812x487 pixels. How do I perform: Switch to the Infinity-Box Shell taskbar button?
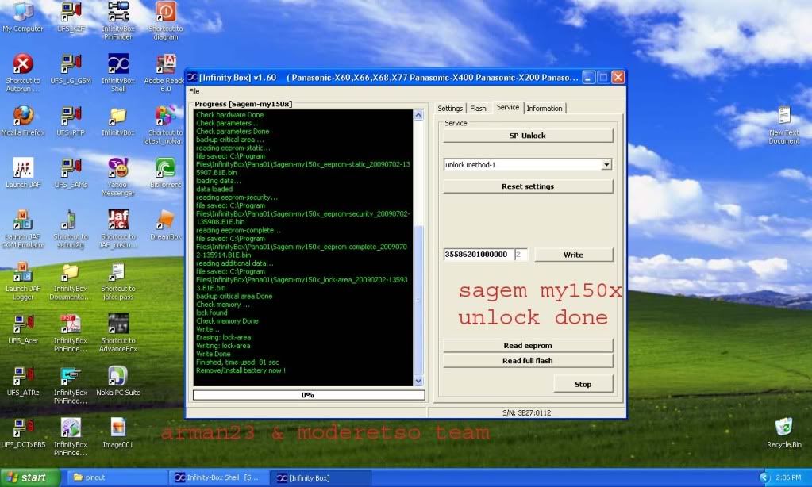tap(220, 477)
